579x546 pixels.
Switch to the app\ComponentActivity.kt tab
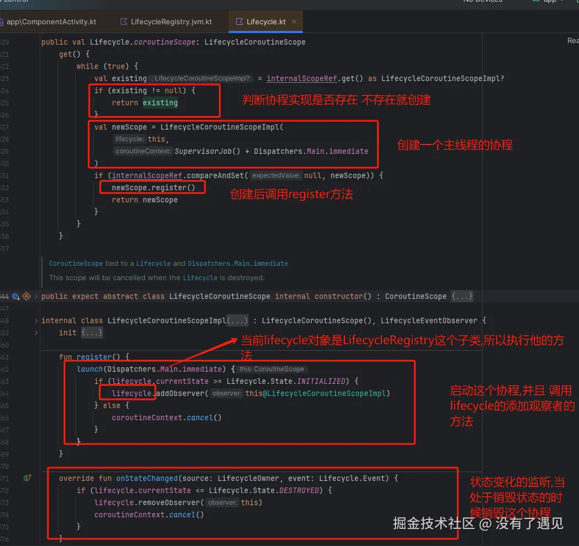(48, 22)
